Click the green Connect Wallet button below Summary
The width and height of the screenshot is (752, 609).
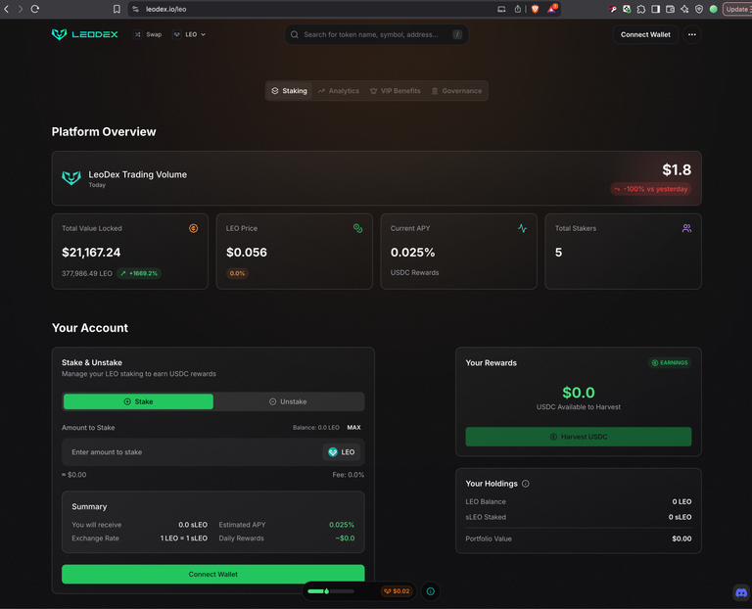coord(212,574)
